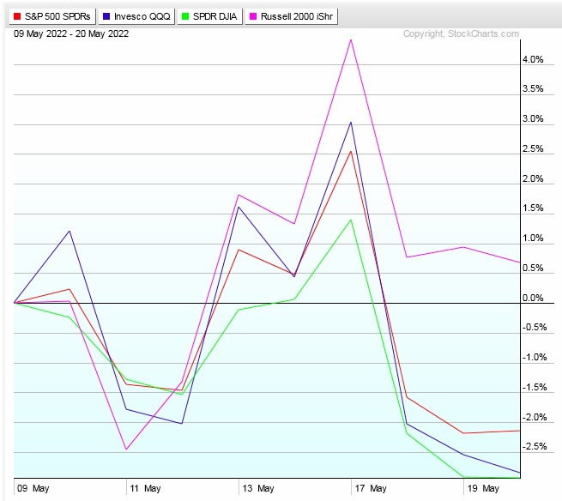
Task: Toggle the SPDR DJIA legend button
Action: [209, 16]
